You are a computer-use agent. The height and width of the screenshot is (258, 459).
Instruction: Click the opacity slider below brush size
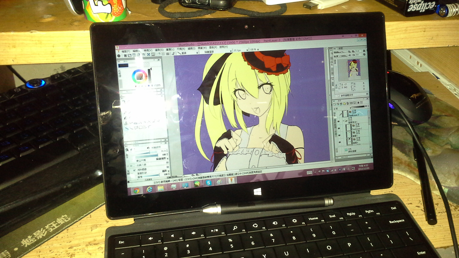(147, 156)
